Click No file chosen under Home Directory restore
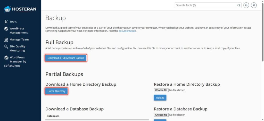Screen dimensions: 264x121 (x=177, y=90)
